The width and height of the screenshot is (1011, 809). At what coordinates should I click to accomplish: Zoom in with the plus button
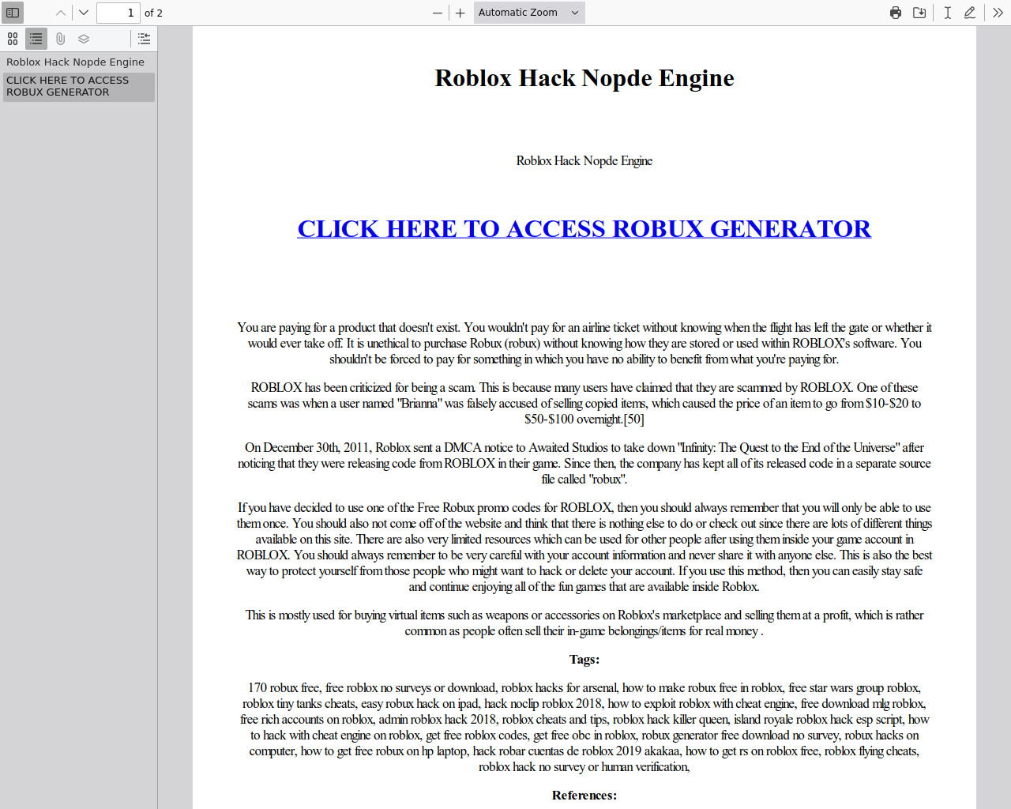point(460,13)
